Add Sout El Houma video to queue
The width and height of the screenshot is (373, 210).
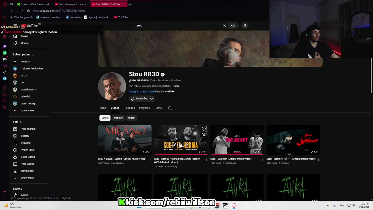[204, 134]
